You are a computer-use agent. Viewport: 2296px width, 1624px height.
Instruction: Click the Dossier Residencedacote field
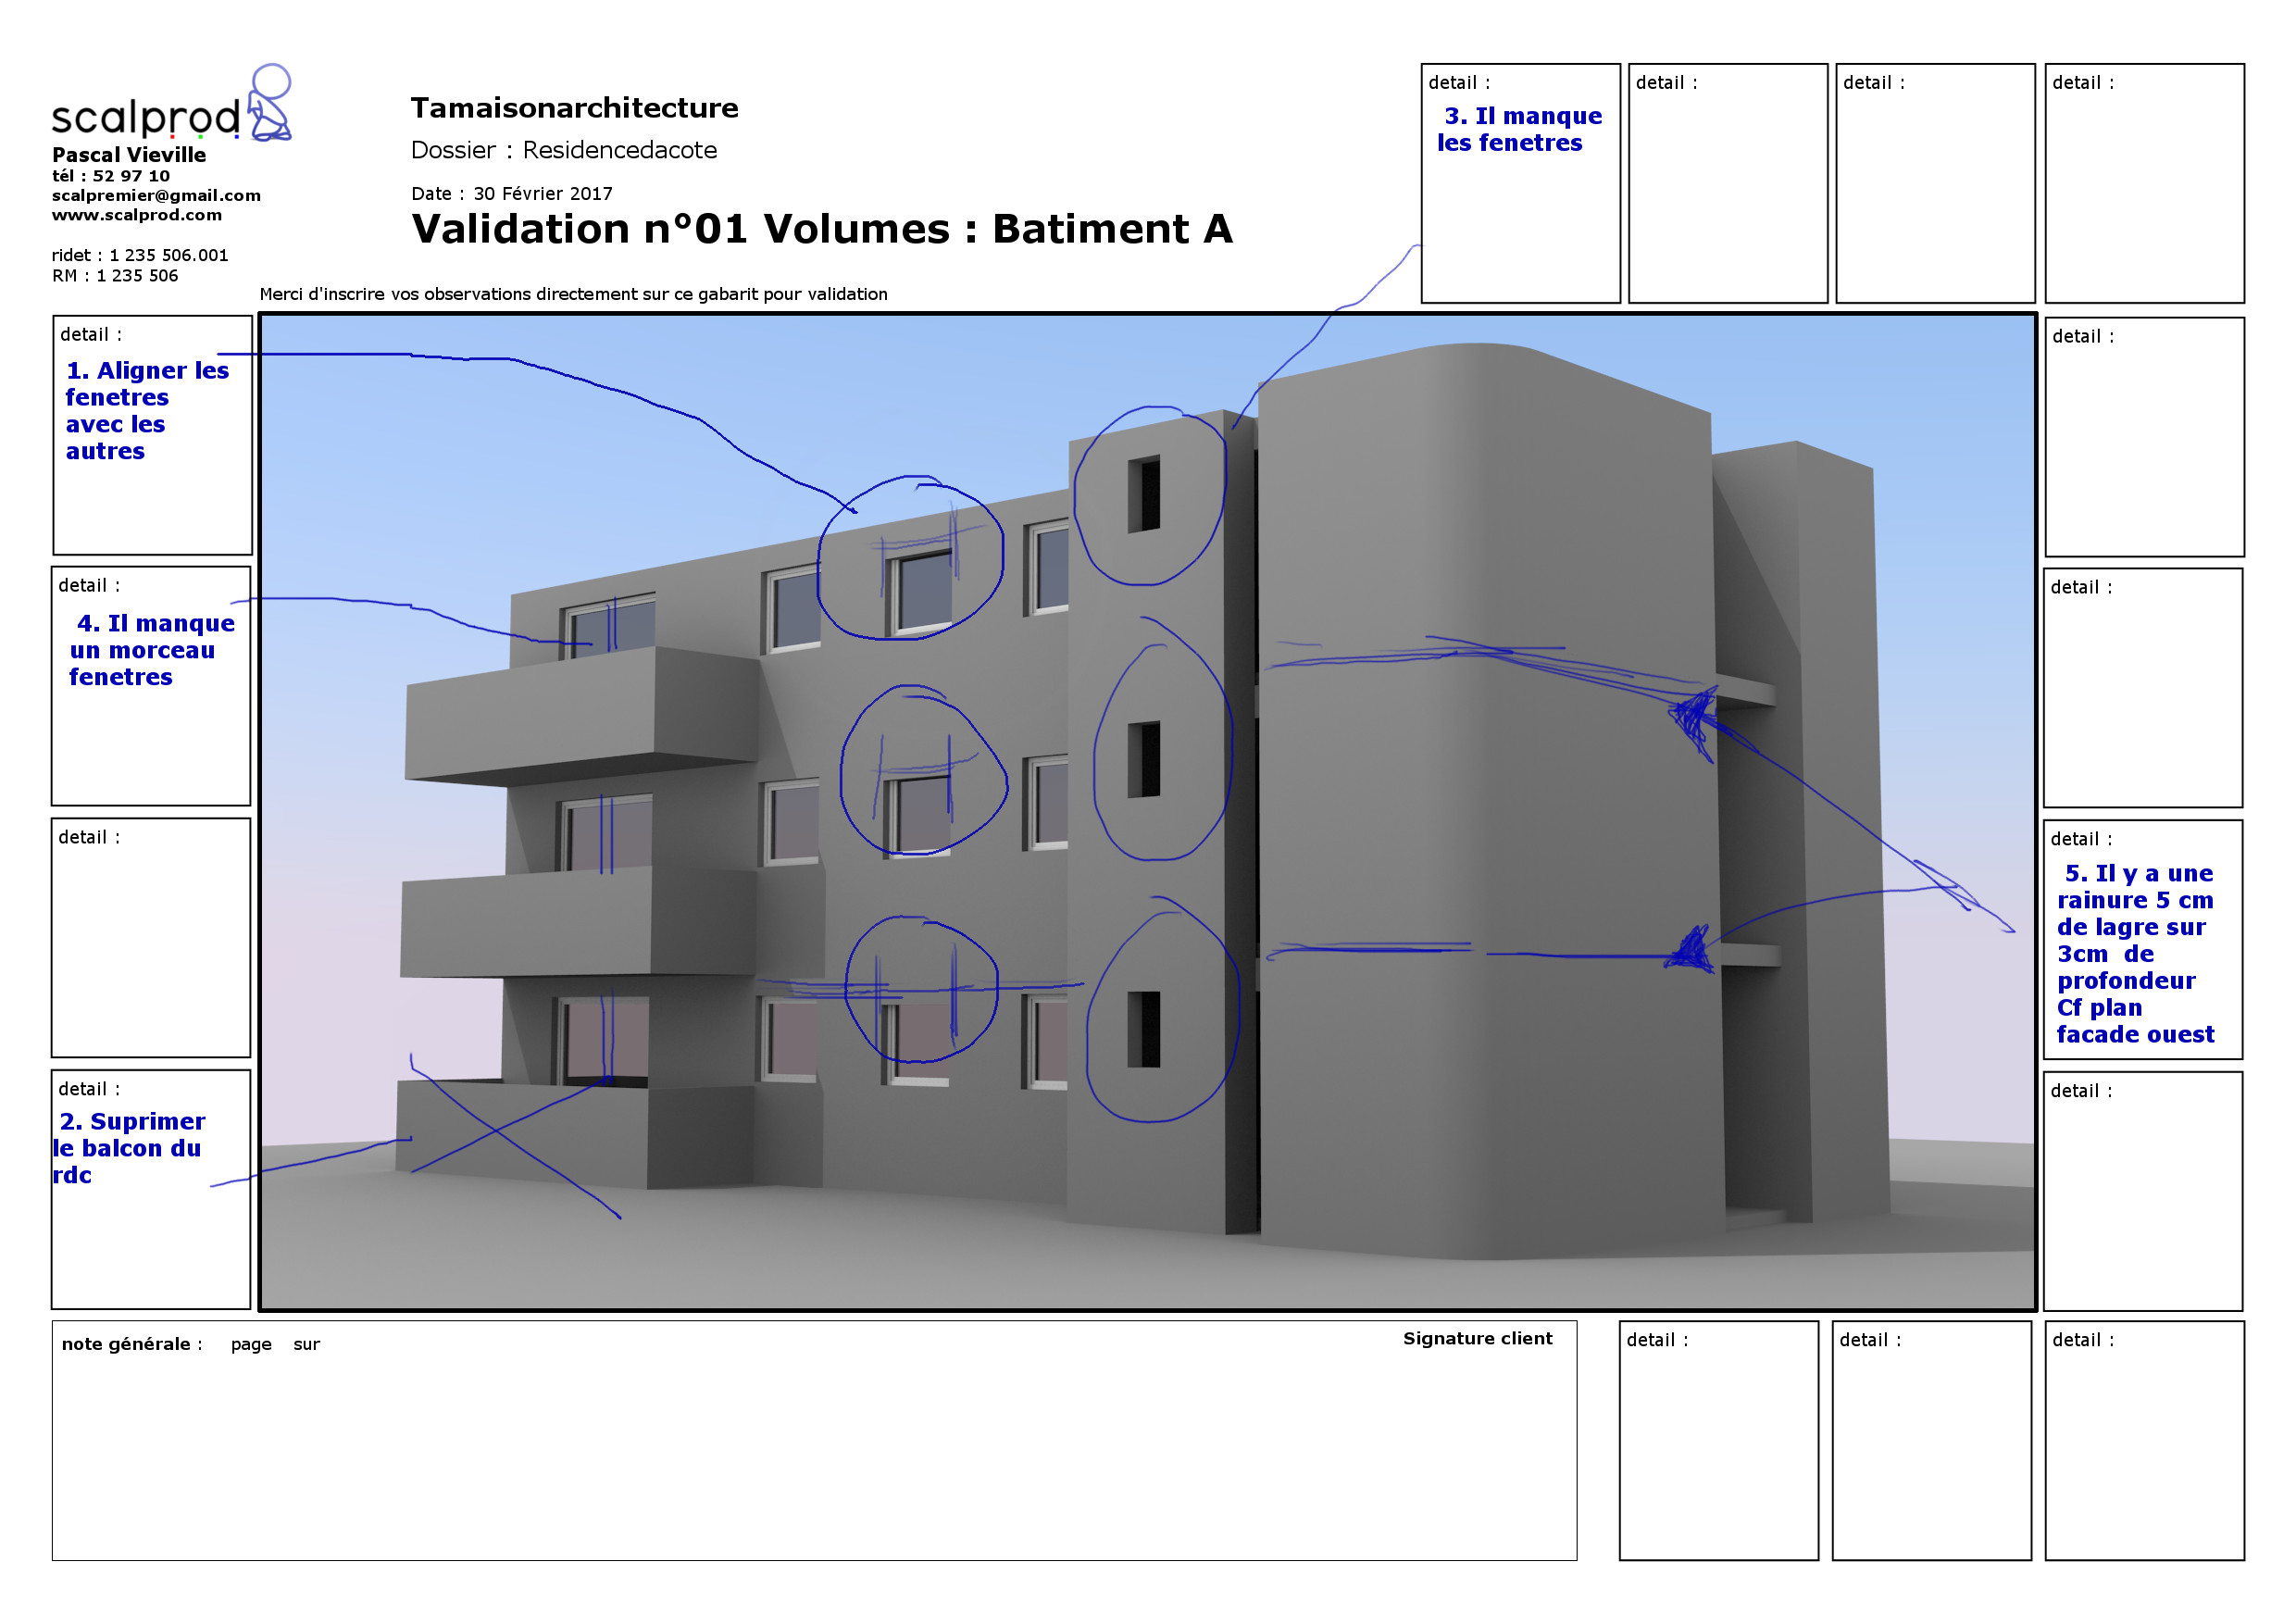564,151
